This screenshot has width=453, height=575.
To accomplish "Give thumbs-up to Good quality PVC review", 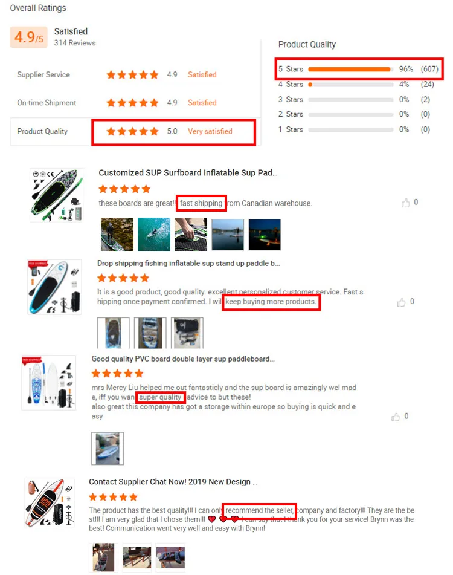I will pos(396,417).
